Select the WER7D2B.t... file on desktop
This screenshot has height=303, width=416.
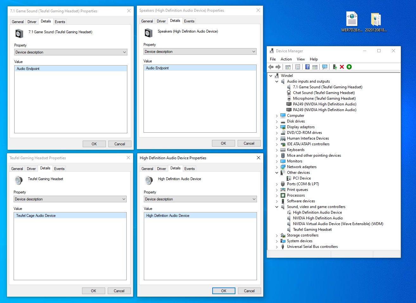[x=352, y=22]
